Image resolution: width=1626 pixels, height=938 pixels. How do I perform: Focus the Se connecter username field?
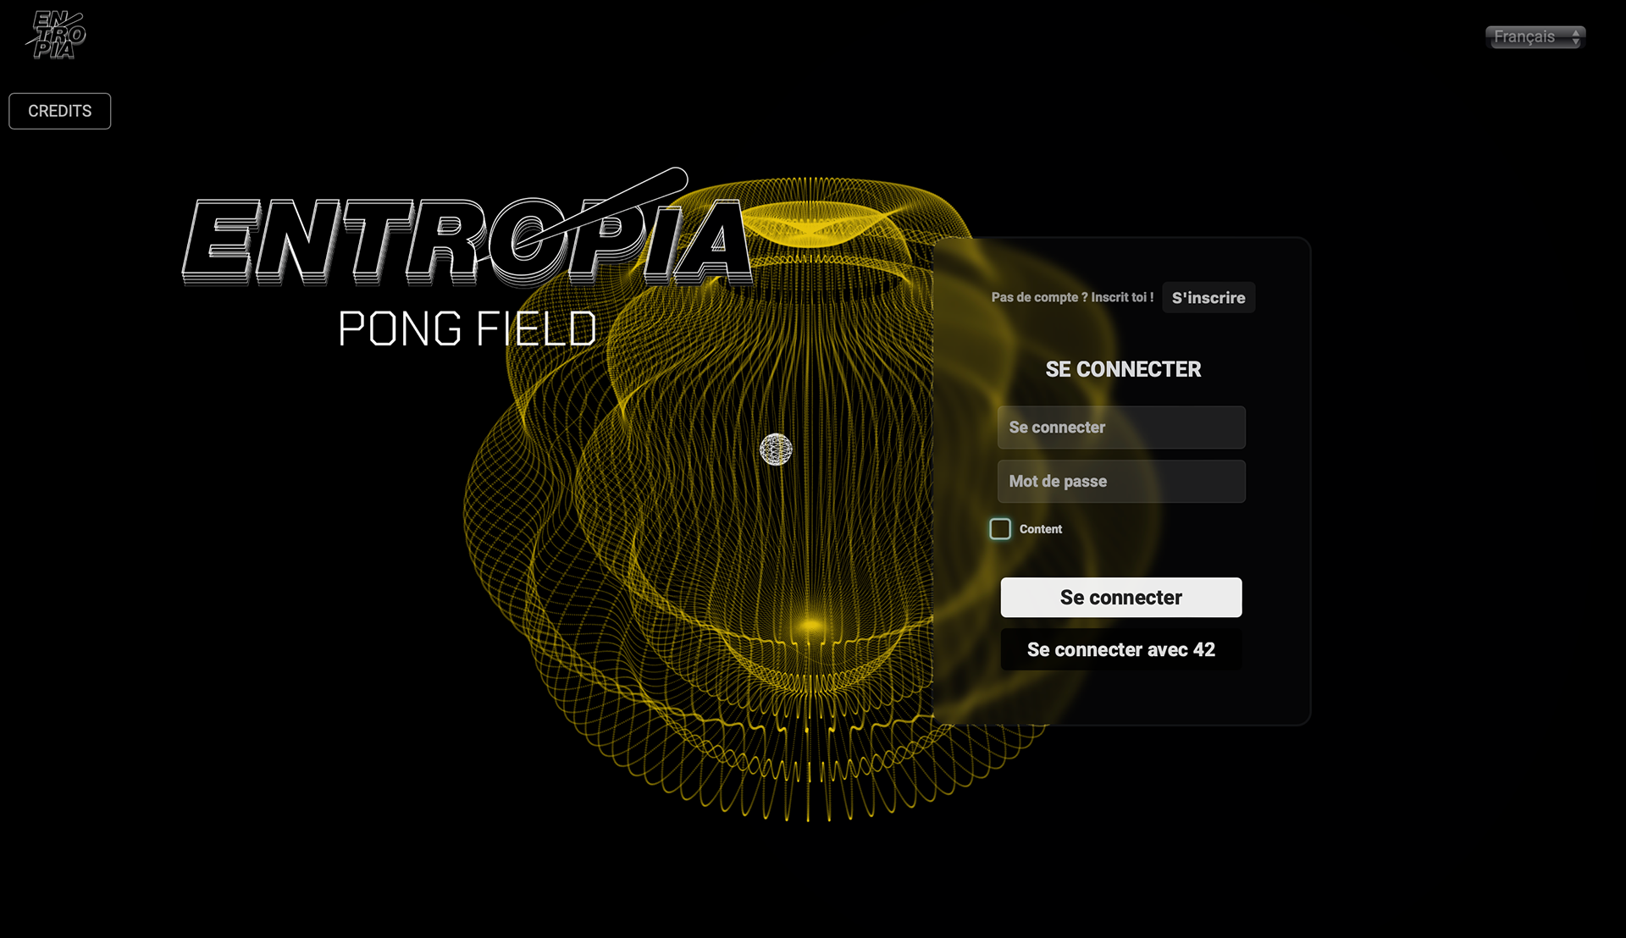point(1120,428)
